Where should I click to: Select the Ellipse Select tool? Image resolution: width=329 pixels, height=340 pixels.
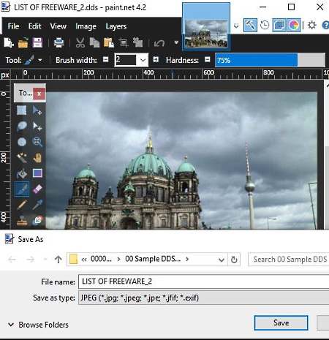pos(22,142)
